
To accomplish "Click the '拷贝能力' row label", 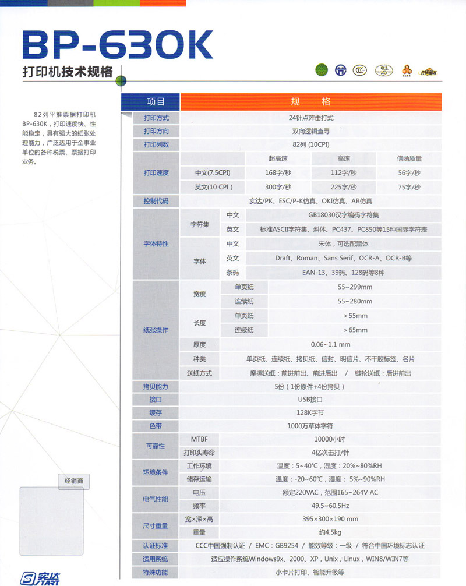I will 156,386.
